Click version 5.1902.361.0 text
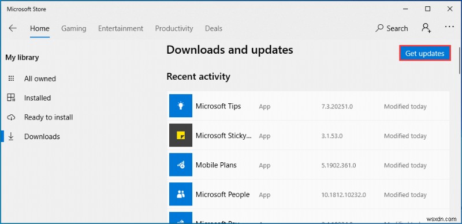The height and width of the screenshot is (224, 462). click(338, 165)
